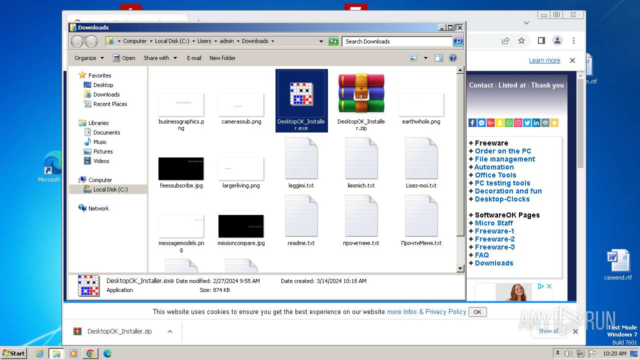Select the ПрочтиМеня.txt file icon

click(x=421, y=215)
